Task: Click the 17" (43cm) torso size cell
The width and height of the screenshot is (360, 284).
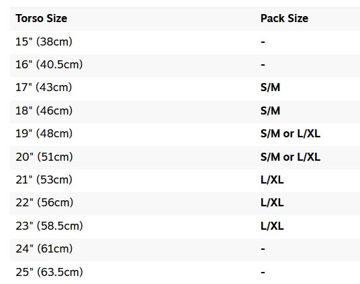Action: pos(44,88)
